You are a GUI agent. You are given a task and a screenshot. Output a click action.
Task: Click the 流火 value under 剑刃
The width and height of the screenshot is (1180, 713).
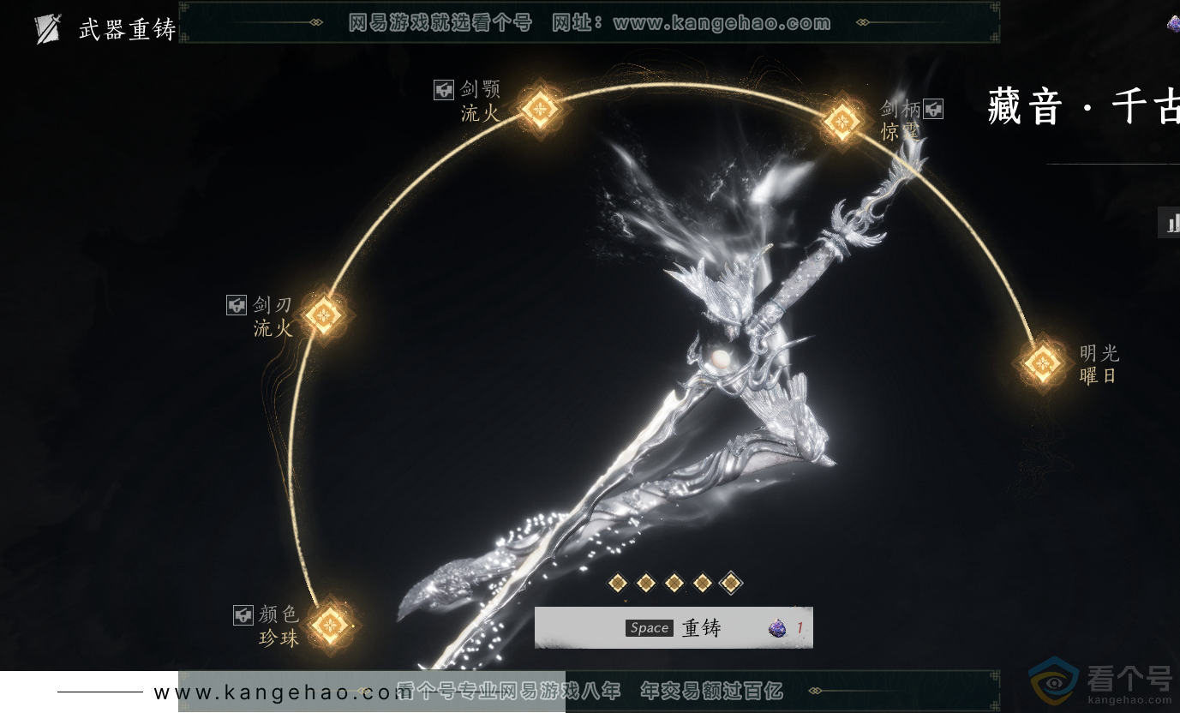coord(273,328)
